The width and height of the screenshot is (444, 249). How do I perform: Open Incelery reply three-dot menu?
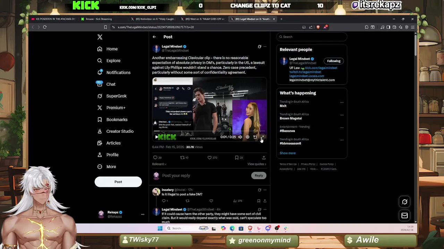click(x=265, y=190)
